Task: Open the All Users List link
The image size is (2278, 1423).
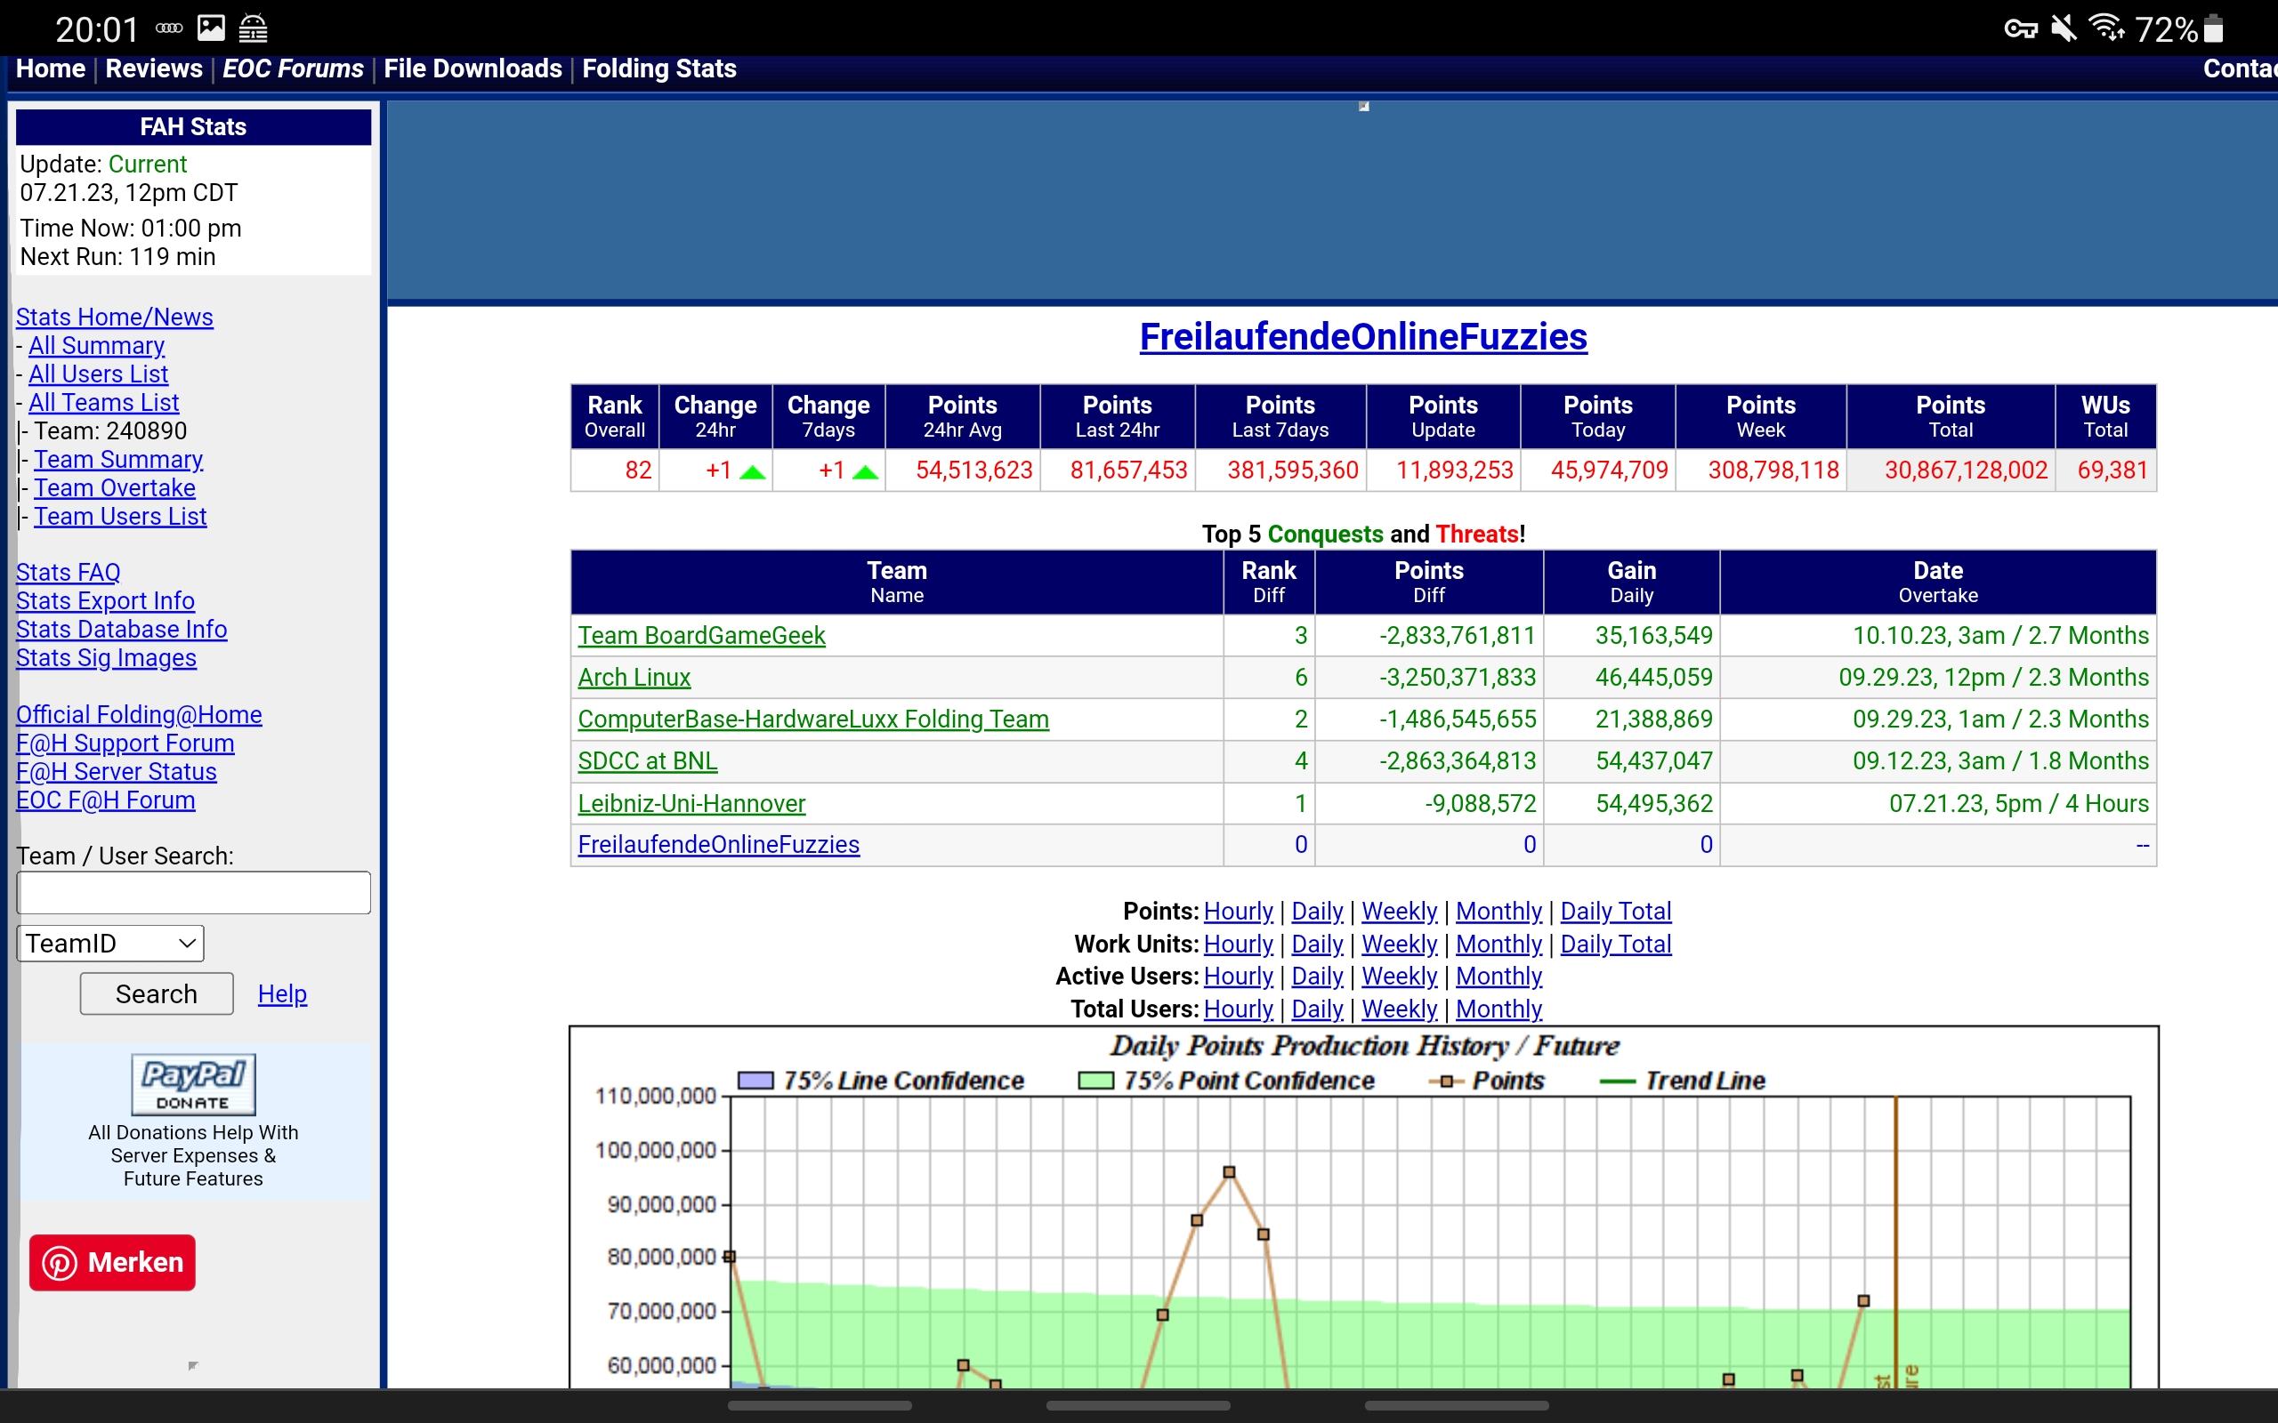Action: [x=98, y=374]
